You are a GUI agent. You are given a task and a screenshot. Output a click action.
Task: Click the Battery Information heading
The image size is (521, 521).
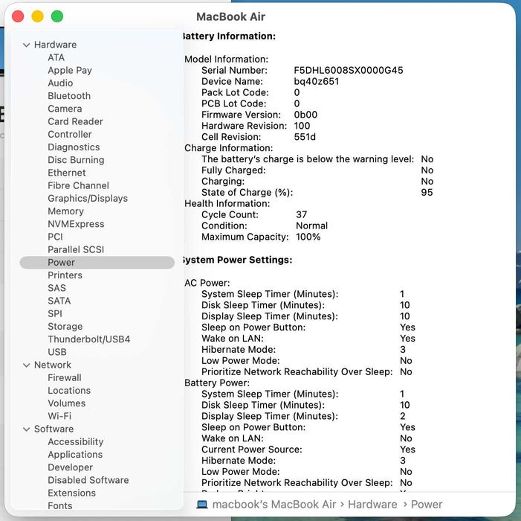229,36
